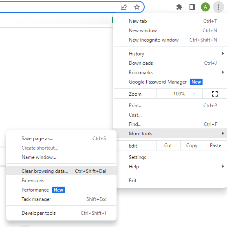Screen dimensions: 227x227
Task: Expand the More tools submenu
Action: pos(170,134)
